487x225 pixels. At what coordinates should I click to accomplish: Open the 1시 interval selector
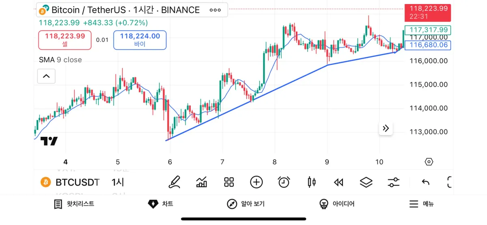coord(118,182)
